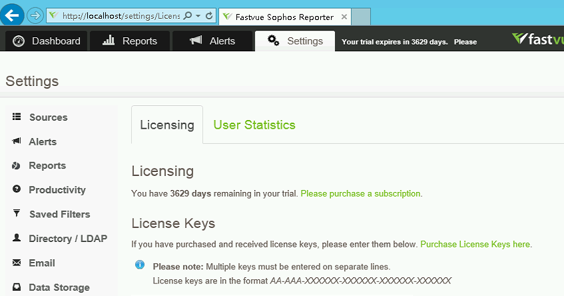Open Productivity settings in sidebar

coord(57,190)
